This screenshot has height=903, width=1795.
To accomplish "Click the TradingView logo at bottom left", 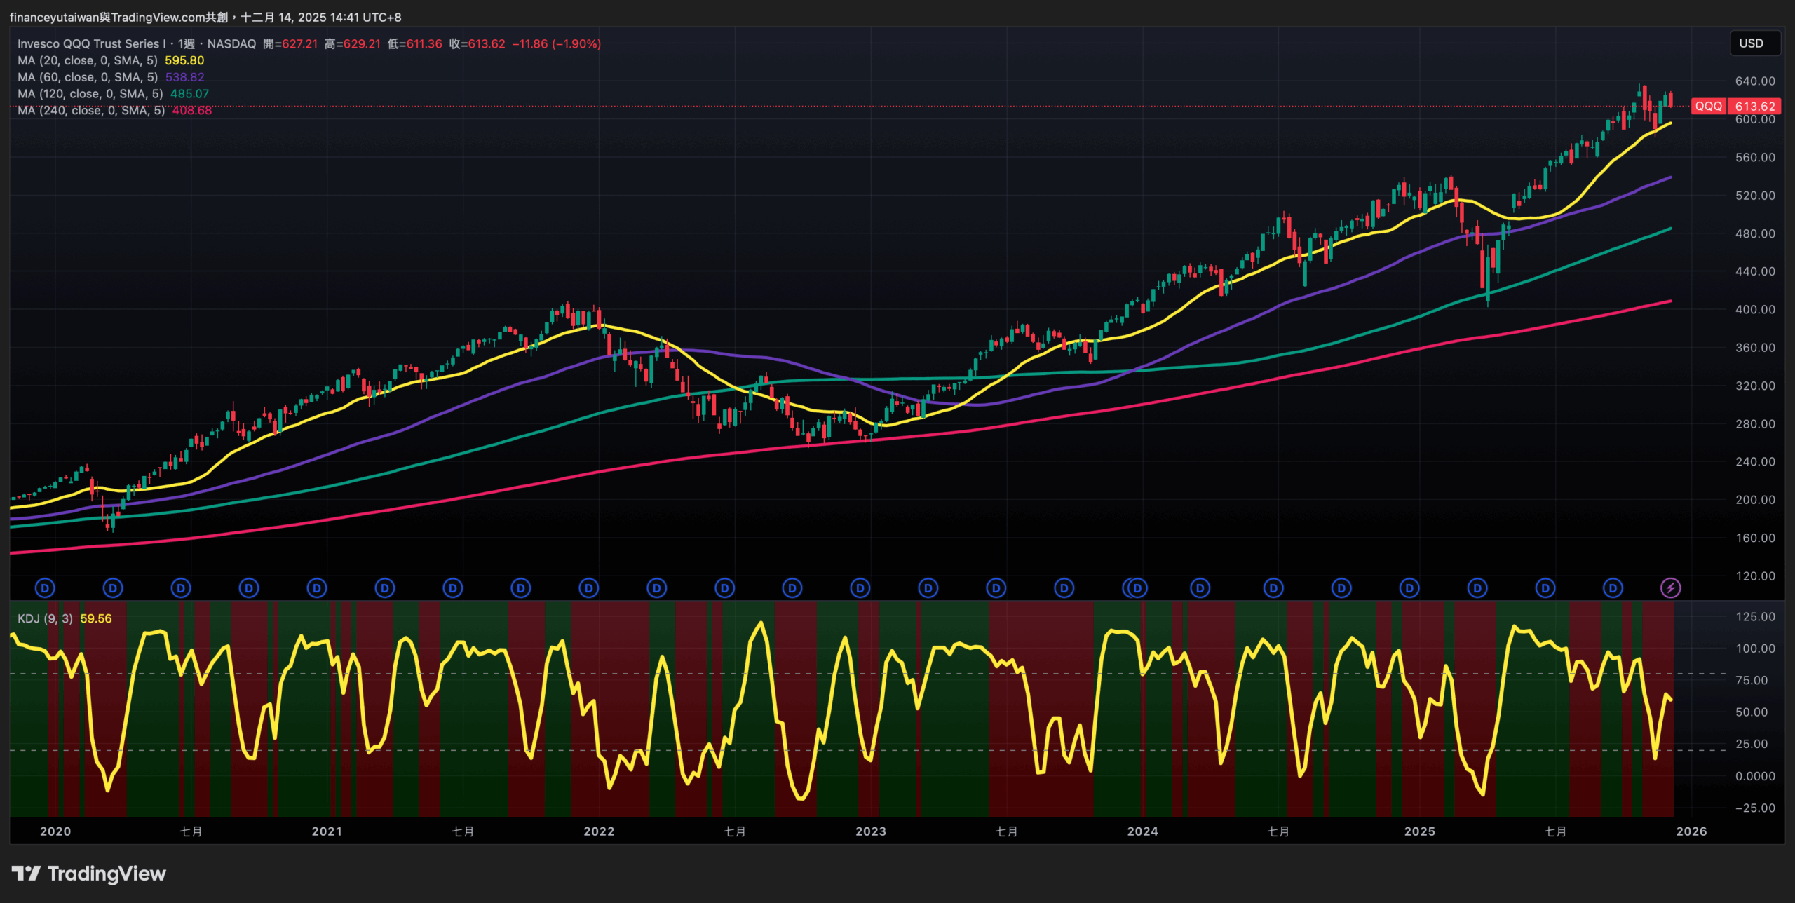I will [x=89, y=874].
